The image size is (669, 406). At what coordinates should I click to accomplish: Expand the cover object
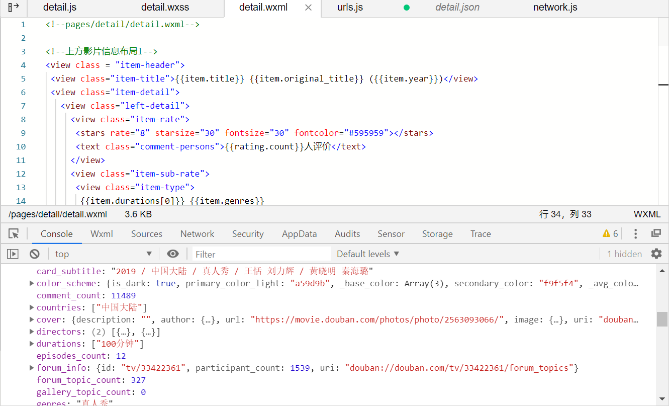32,320
